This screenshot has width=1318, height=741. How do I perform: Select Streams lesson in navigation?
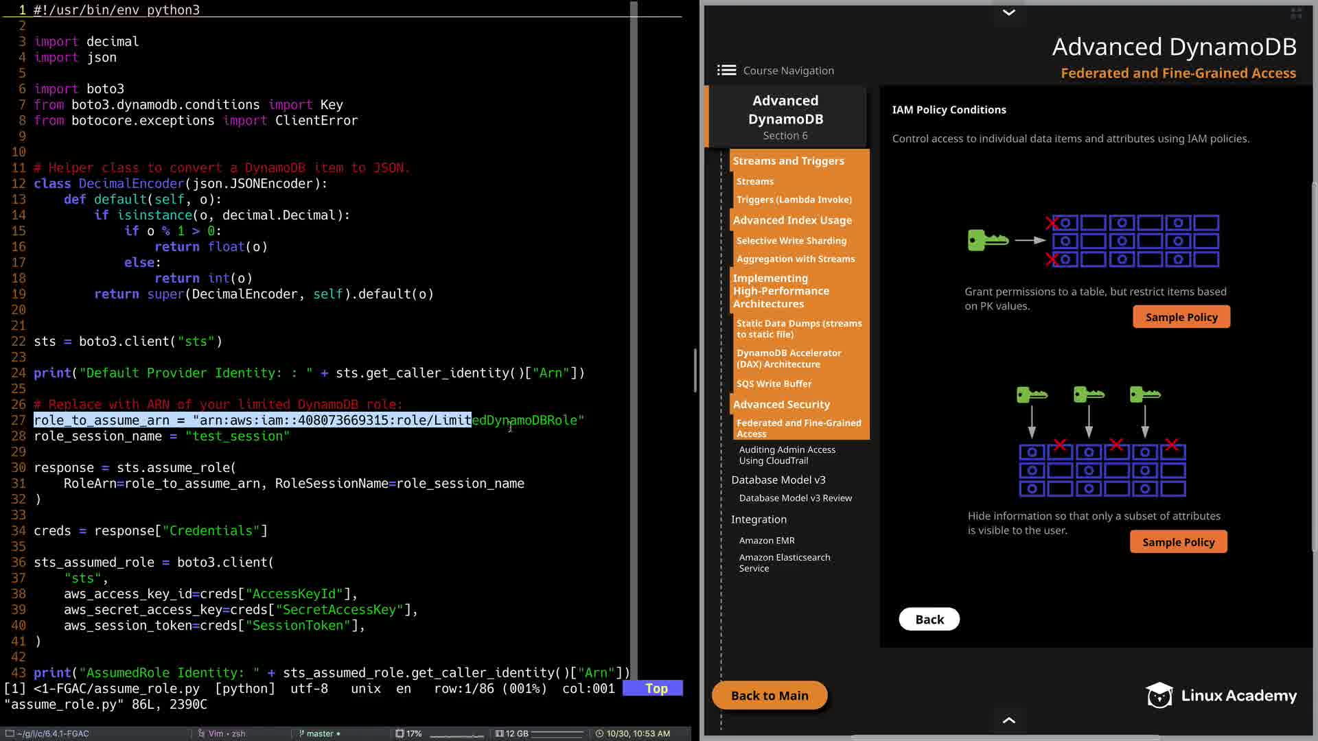point(754,181)
